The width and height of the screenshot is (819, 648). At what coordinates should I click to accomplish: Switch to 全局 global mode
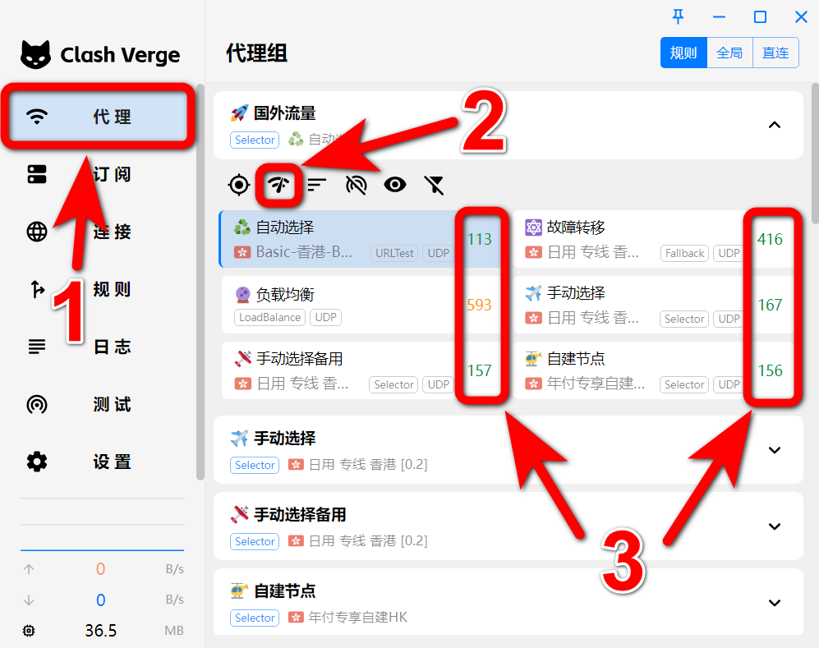click(x=729, y=53)
